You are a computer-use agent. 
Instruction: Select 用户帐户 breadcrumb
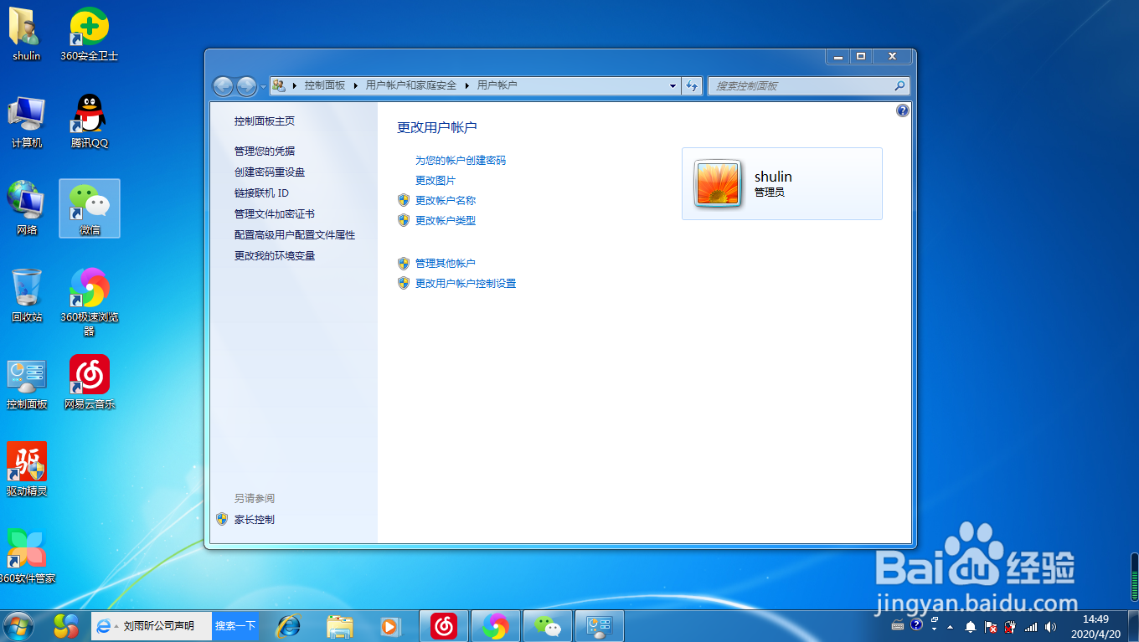497,85
